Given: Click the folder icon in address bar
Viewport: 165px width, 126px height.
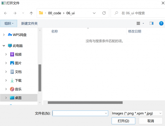Looking at the screenshot, I should [x=41, y=13].
